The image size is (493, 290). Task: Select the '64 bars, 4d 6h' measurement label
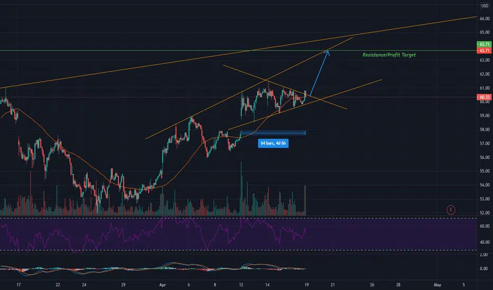coord(273,143)
